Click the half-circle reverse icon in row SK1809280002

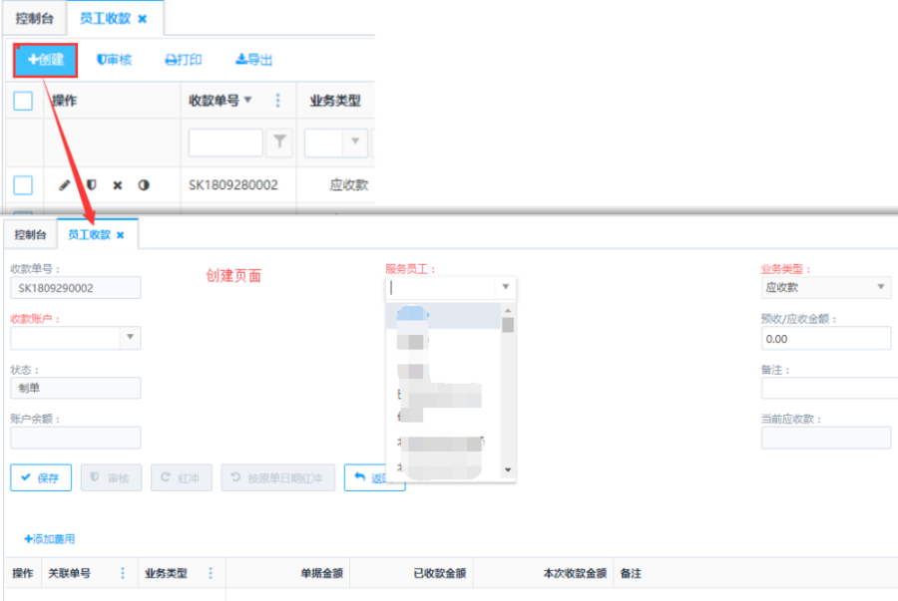click(x=144, y=185)
